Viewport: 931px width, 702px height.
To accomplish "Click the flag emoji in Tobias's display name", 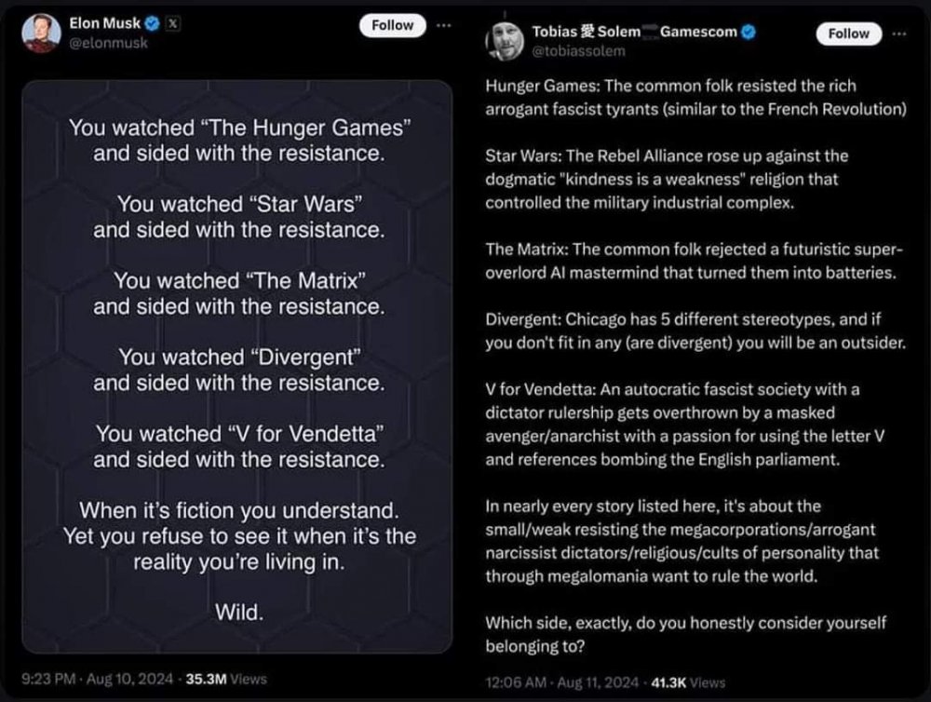I will pos(650,32).
